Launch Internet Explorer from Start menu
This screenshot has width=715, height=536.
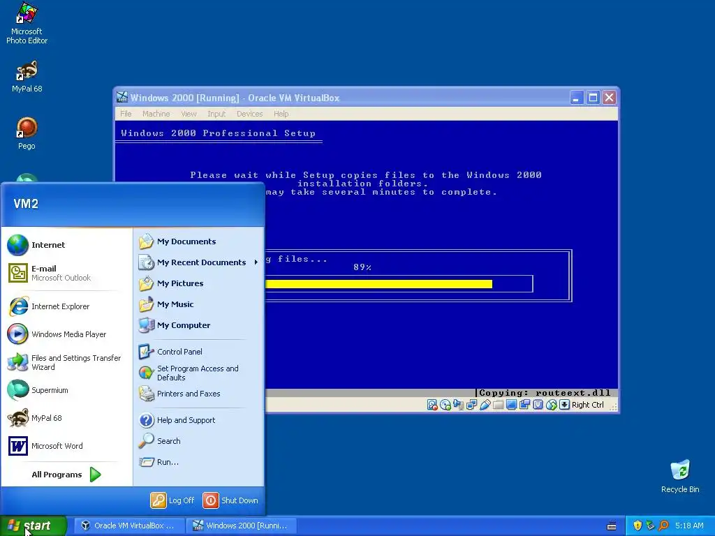67,306
